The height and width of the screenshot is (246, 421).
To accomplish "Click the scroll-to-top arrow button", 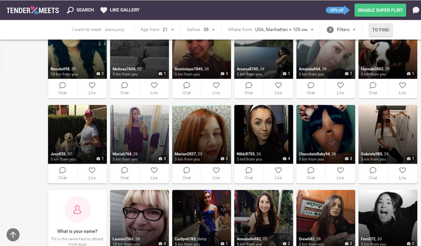I will coord(13,235).
